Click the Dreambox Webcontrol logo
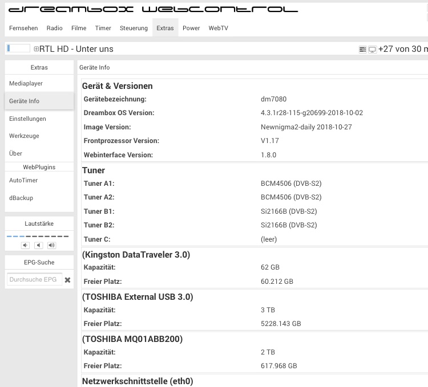The width and height of the screenshot is (428, 387). 153,10
